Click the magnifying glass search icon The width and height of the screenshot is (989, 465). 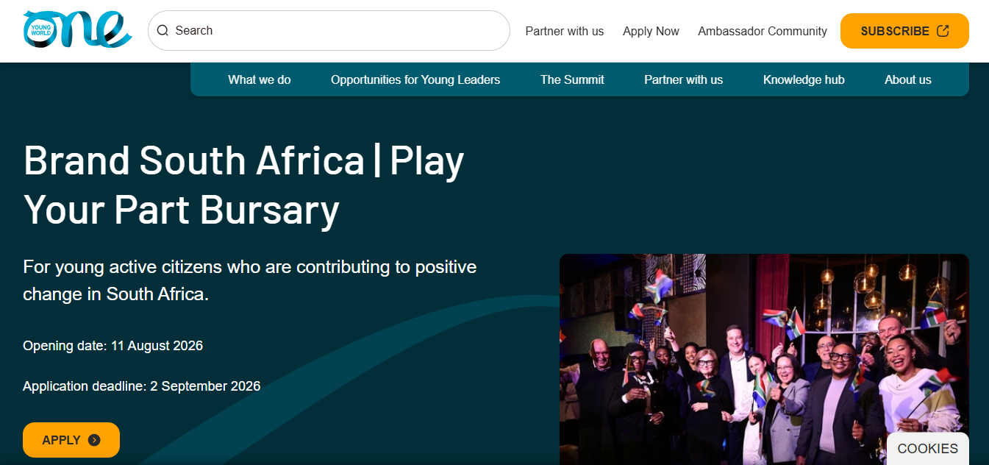(163, 30)
